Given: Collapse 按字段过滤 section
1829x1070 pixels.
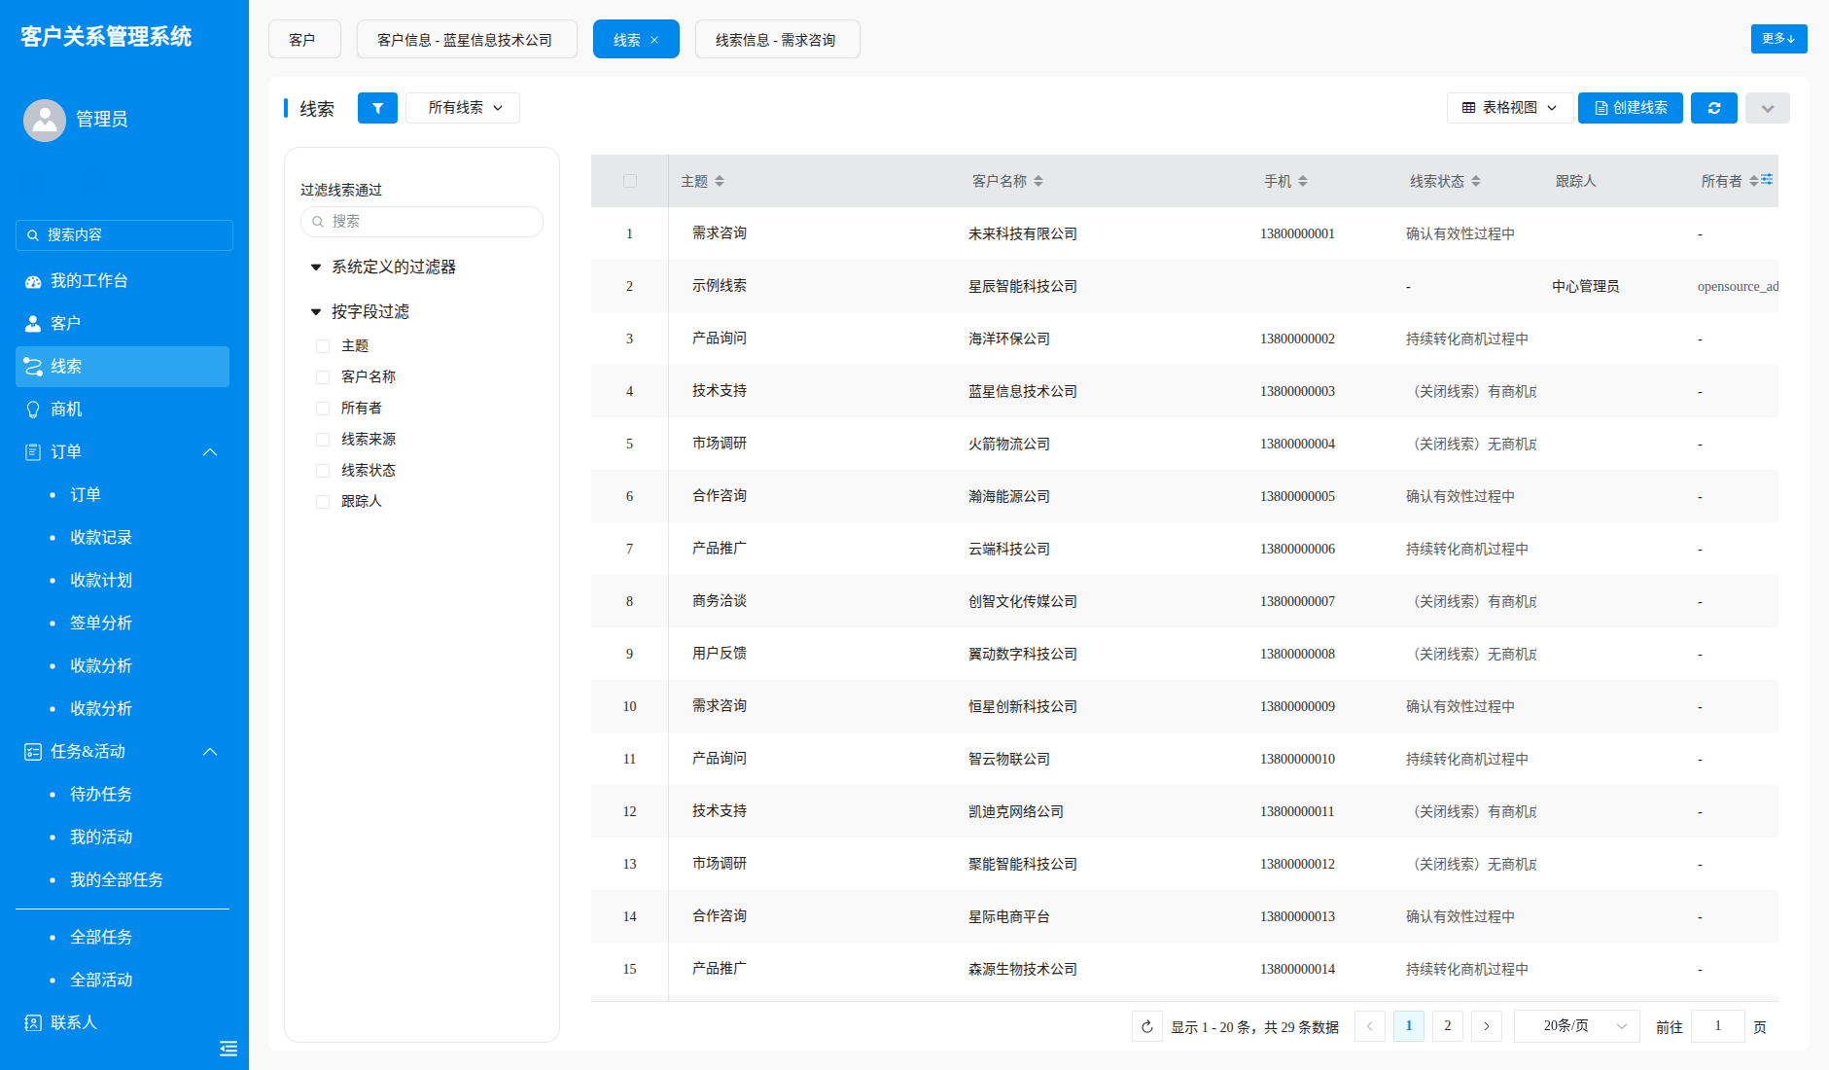Looking at the screenshot, I should (316, 312).
